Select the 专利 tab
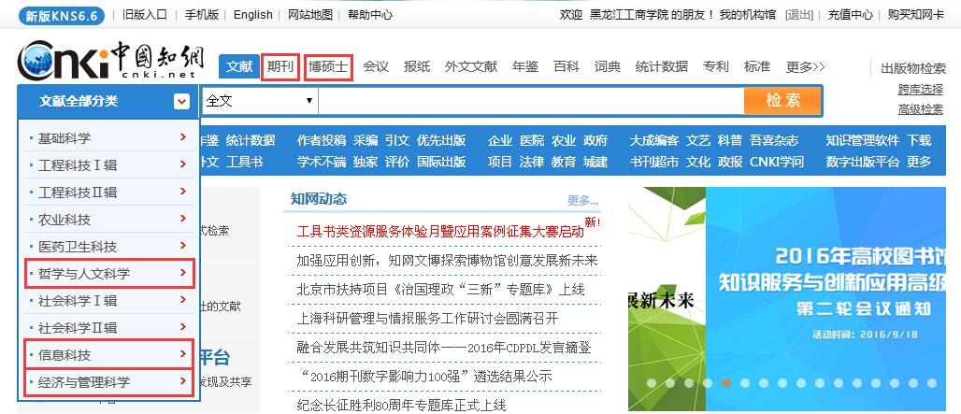Image resolution: width=961 pixels, height=414 pixels. (716, 66)
